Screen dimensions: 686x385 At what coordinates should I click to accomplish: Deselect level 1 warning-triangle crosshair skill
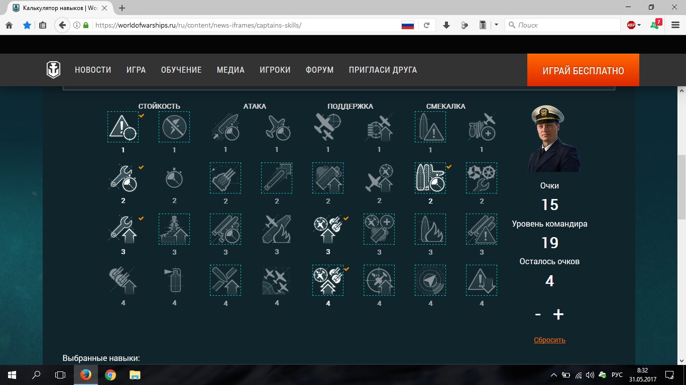click(123, 127)
